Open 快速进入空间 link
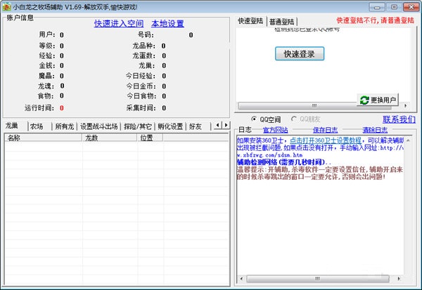Screen dimensions: 422x290 119,24
